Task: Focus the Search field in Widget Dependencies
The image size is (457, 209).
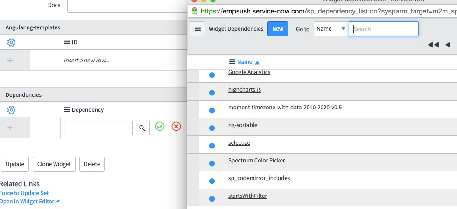Action: pos(384,29)
